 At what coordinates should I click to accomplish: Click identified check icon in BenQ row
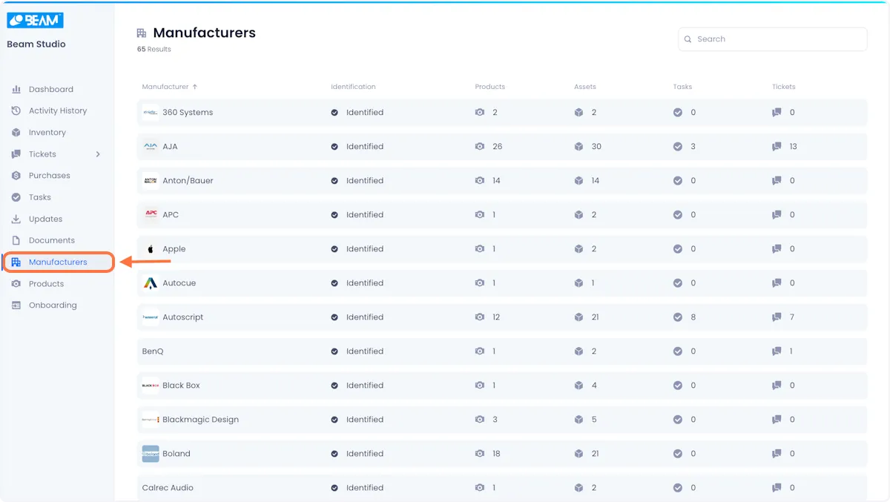click(334, 351)
